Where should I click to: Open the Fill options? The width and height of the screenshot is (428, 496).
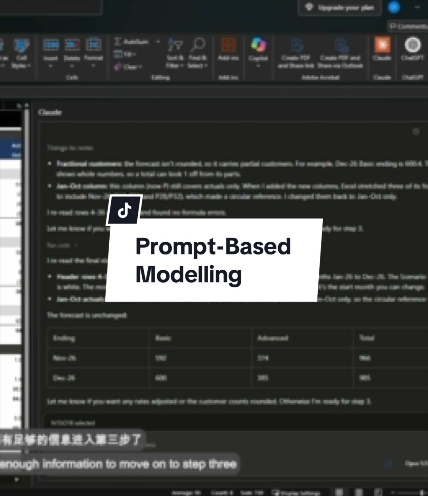[125, 54]
